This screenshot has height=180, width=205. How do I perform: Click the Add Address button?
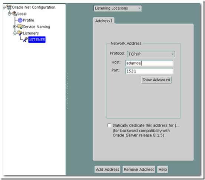[x=108, y=169]
